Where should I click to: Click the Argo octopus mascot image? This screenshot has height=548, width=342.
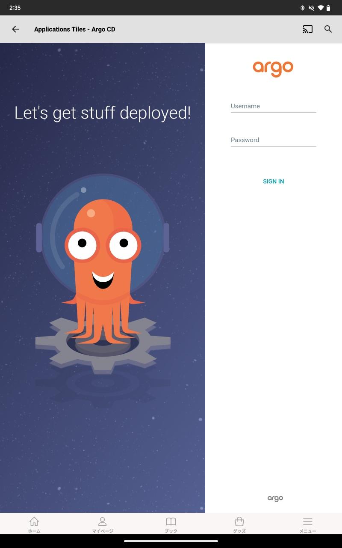tap(103, 274)
